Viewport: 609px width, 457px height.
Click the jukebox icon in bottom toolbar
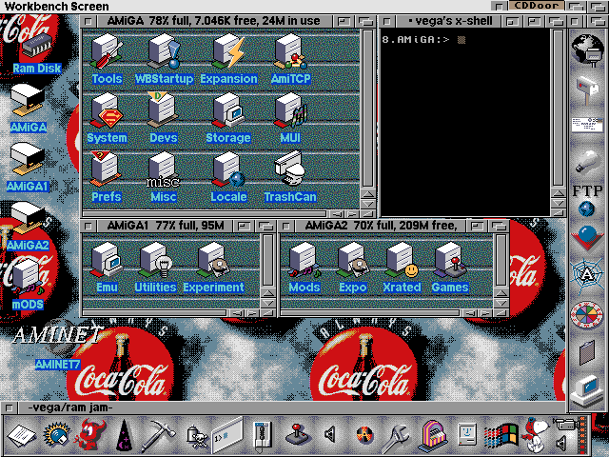pyautogui.click(x=432, y=435)
